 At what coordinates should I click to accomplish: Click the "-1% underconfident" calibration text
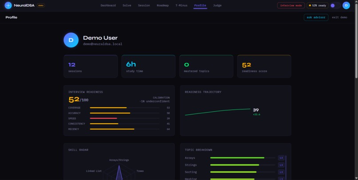click(155, 102)
